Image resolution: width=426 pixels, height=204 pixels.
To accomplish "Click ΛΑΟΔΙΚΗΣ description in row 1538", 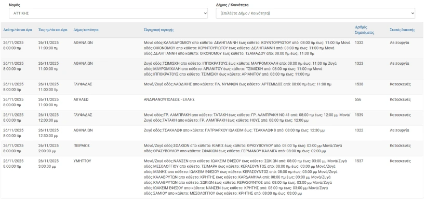I will (237, 84).
